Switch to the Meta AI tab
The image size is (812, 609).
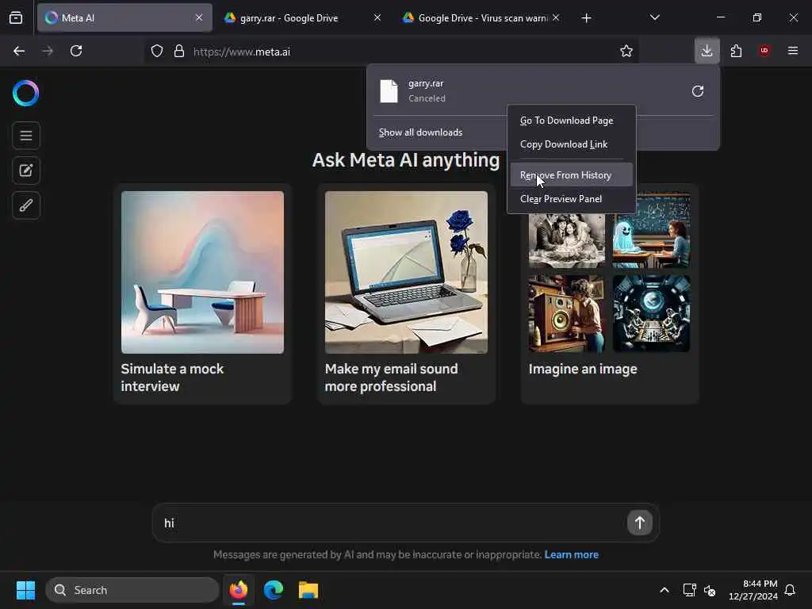coord(124,17)
